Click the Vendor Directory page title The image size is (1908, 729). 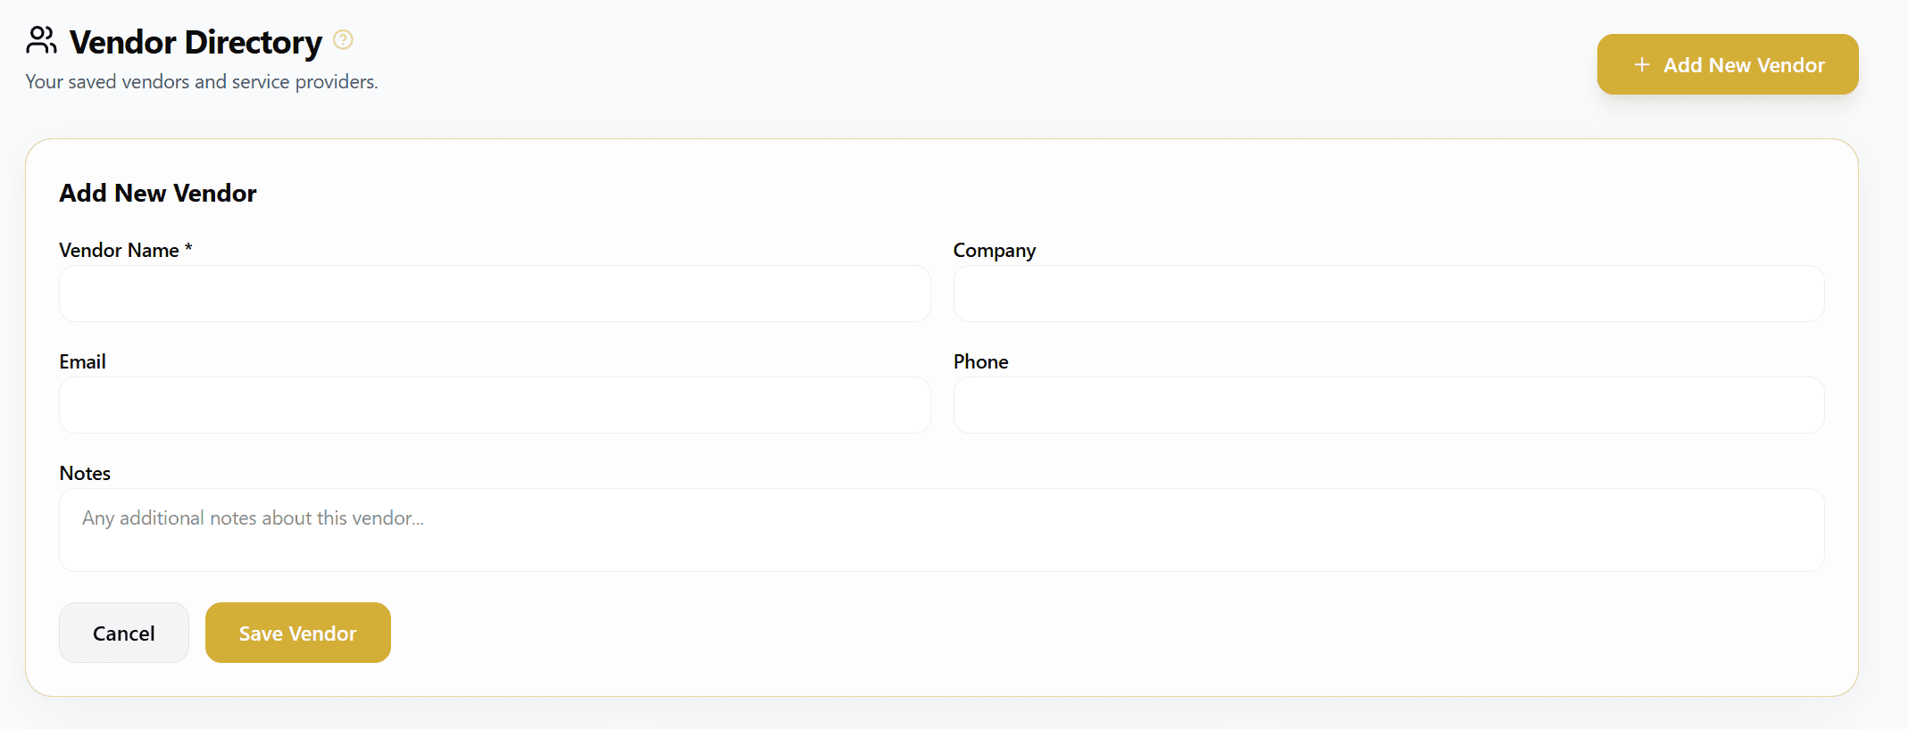click(x=196, y=43)
